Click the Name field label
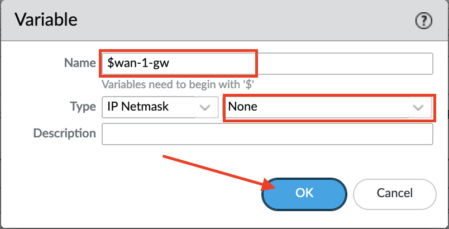Image resolution: width=449 pixels, height=229 pixels. (x=80, y=63)
